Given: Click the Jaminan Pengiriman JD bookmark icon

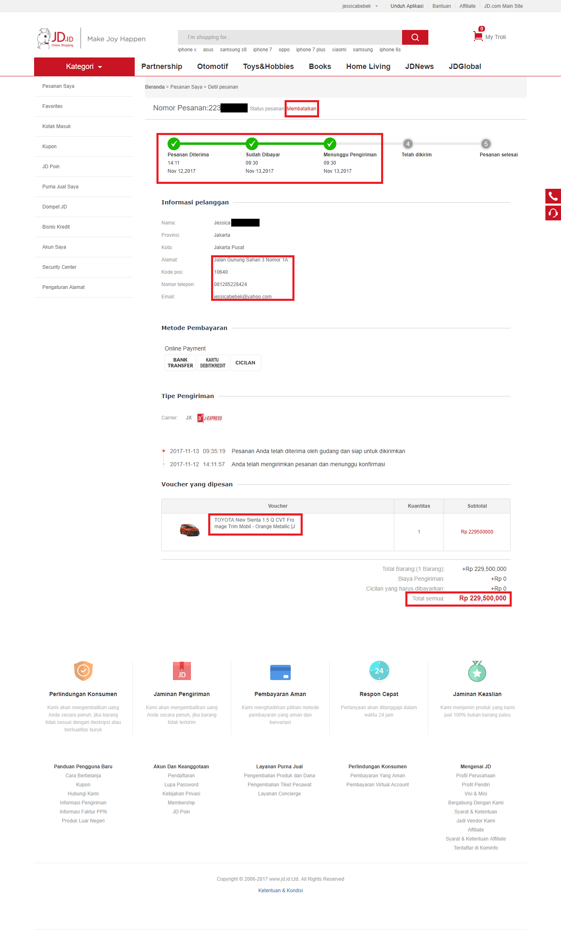Looking at the screenshot, I should pos(182,671).
